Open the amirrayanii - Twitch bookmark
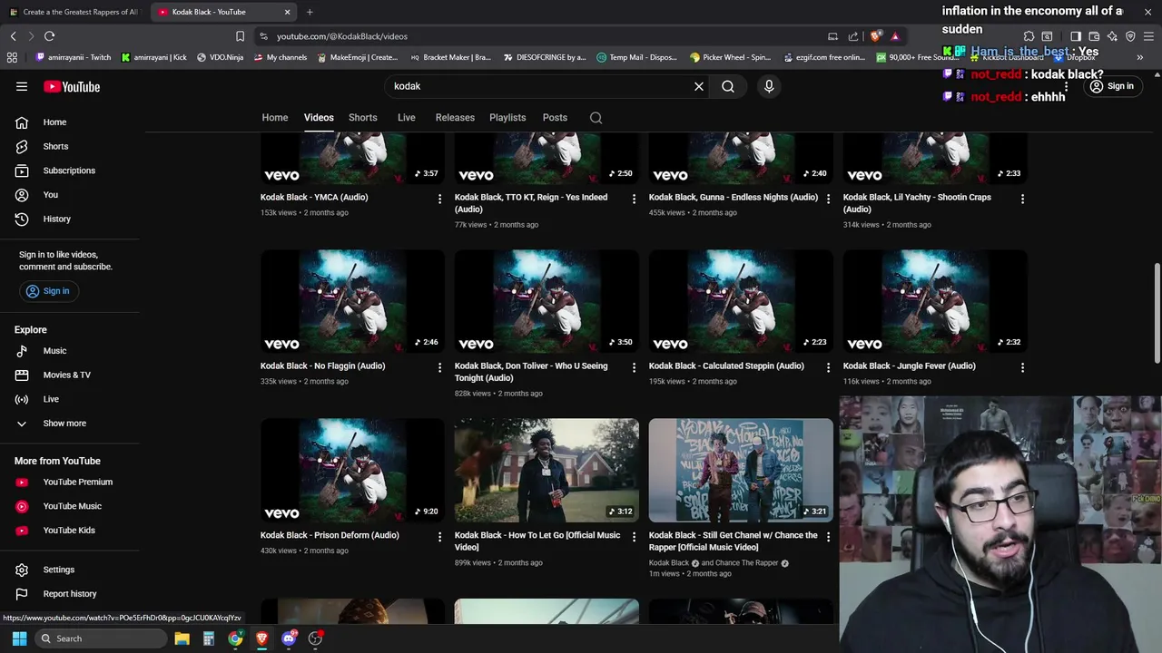Viewport: 1162px width, 653px height. (74, 57)
